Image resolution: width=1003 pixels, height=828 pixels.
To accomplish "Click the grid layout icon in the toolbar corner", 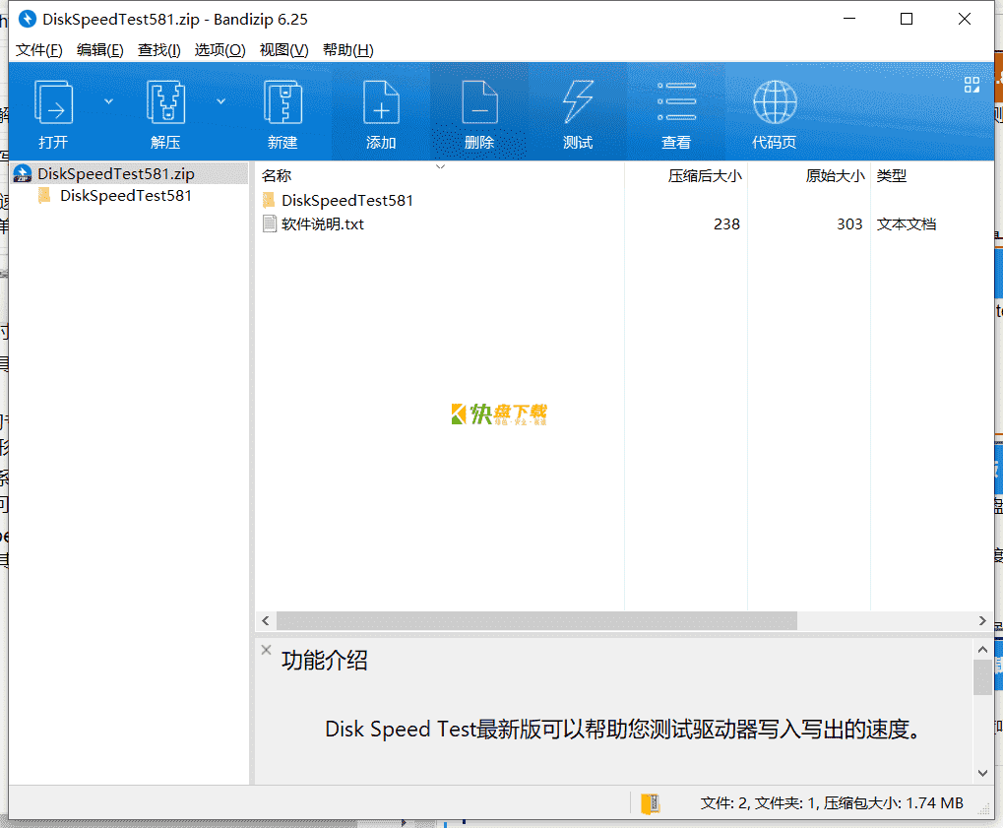I will coord(972,85).
